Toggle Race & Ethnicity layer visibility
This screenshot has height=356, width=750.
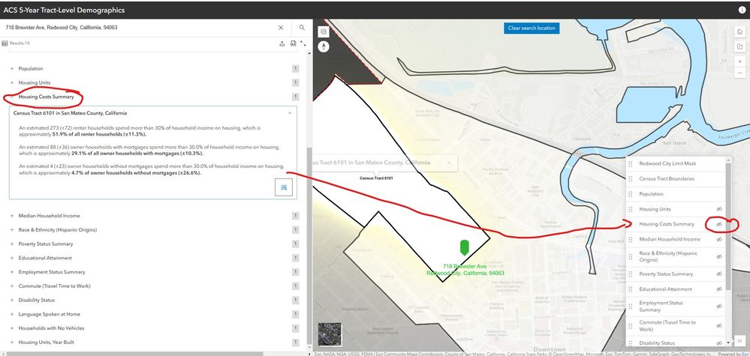click(719, 257)
